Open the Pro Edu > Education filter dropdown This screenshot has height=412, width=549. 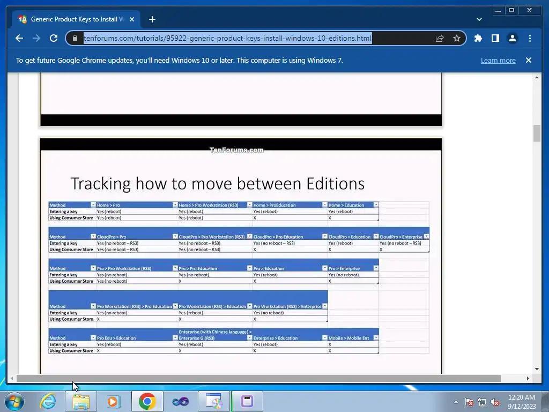click(x=175, y=338)
